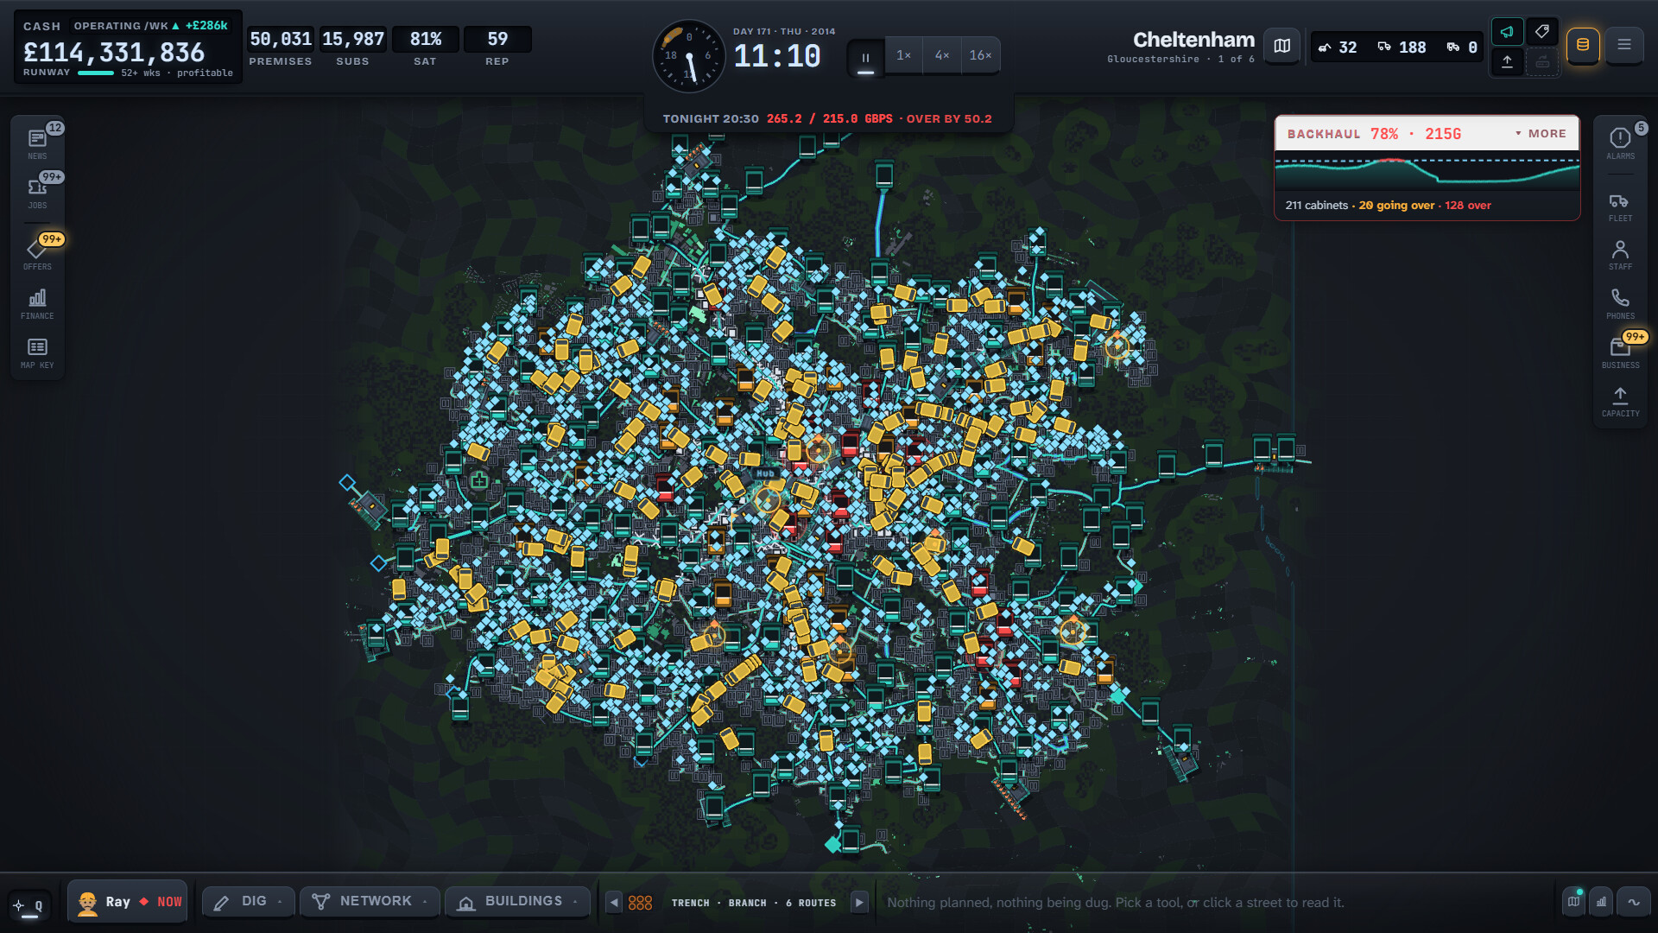Click Ray NOW advisor button
The height and width of the screenshot is (933, 1658).
coord(128,902)
